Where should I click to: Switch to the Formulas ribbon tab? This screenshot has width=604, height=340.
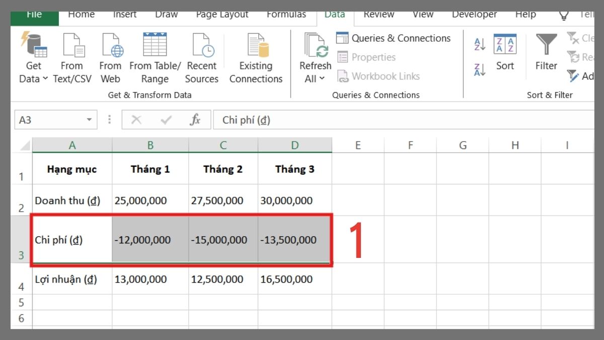(x=286, y=15)
